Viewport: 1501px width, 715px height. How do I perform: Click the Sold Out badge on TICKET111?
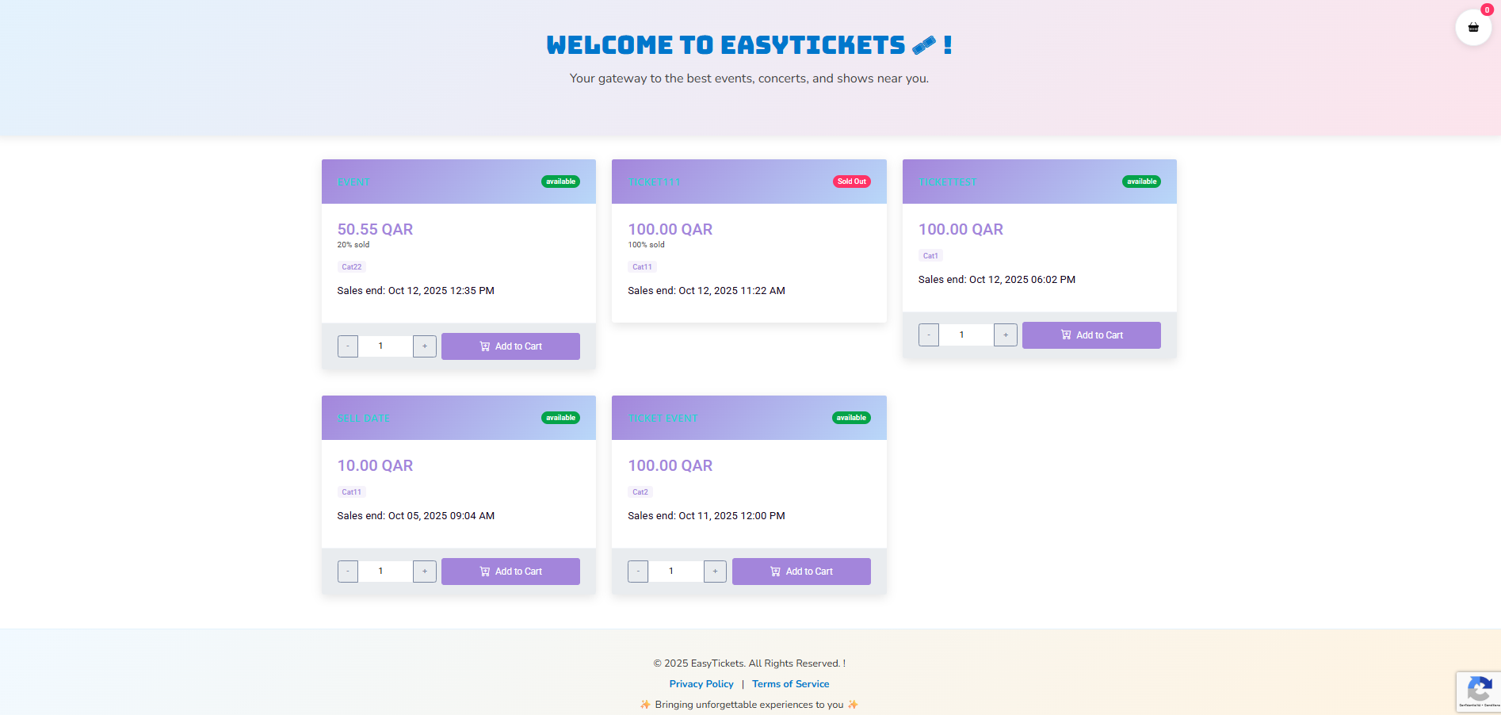[851, 182]
